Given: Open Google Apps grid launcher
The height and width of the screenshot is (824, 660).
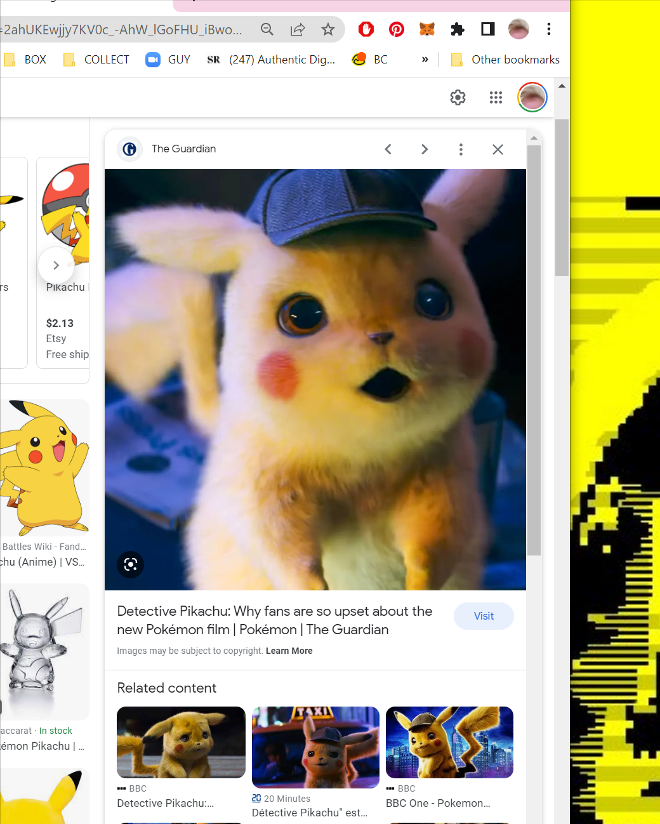Looking at the screenshot, I should 496,97.
